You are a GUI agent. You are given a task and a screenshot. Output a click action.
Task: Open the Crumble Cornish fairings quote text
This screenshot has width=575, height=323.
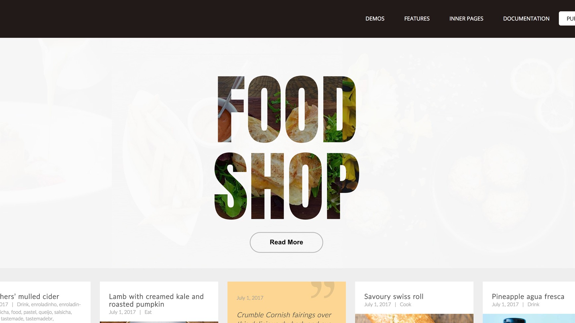[x=284, y=318]
